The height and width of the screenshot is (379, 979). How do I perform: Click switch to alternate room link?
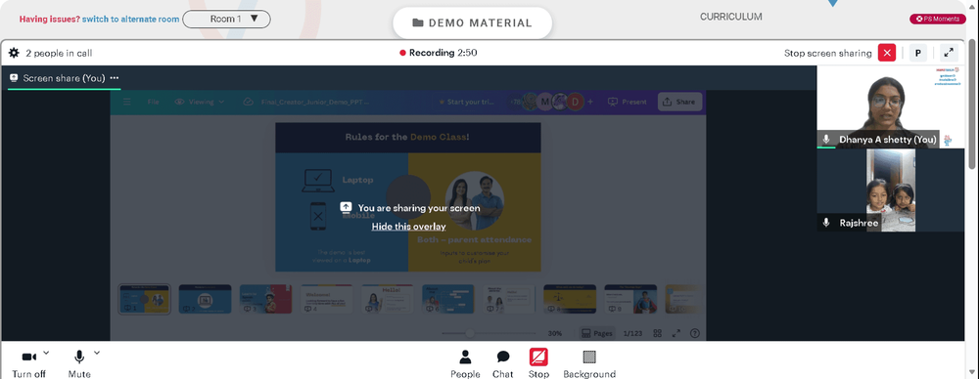click(x=131, y=19)
